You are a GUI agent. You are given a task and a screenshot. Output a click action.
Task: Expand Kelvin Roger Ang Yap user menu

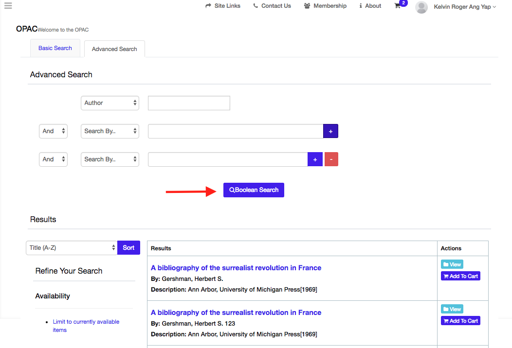click(x=465, y=7)
